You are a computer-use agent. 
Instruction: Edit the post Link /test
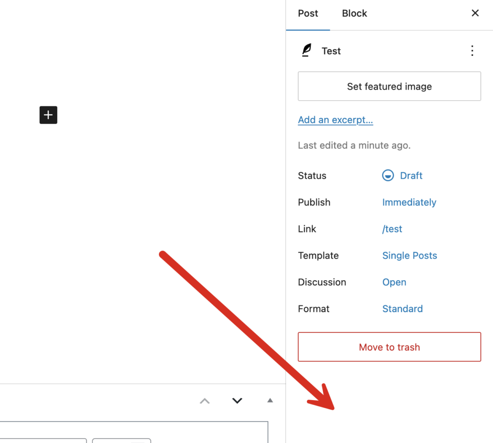(x=392, y=229)
